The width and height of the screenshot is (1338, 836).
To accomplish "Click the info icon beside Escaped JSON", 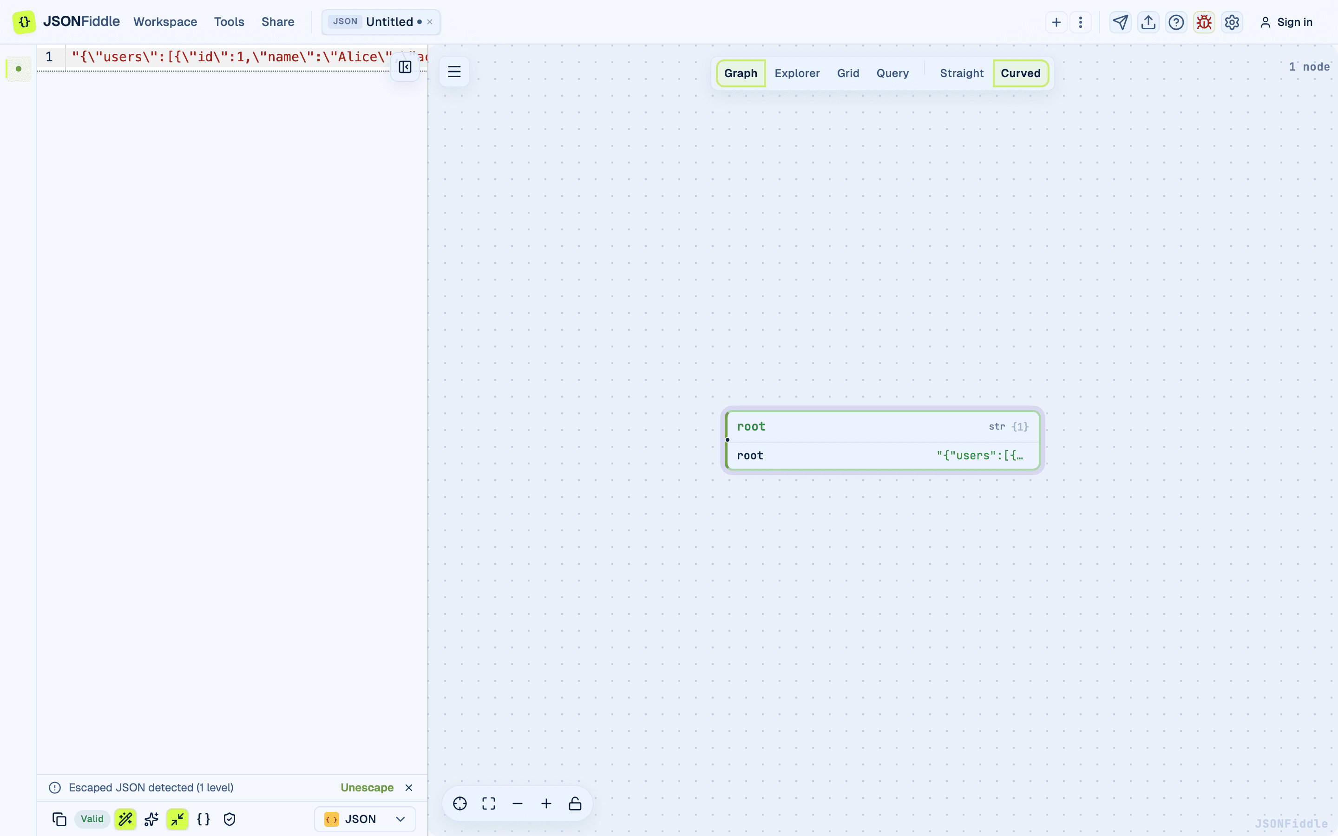I will pyautogui.click(x=55, y=787).
